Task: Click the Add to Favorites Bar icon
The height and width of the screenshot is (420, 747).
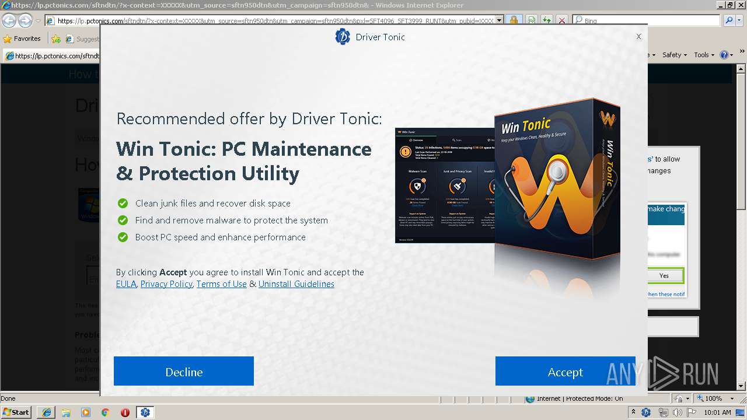Action: pos(56,39)
